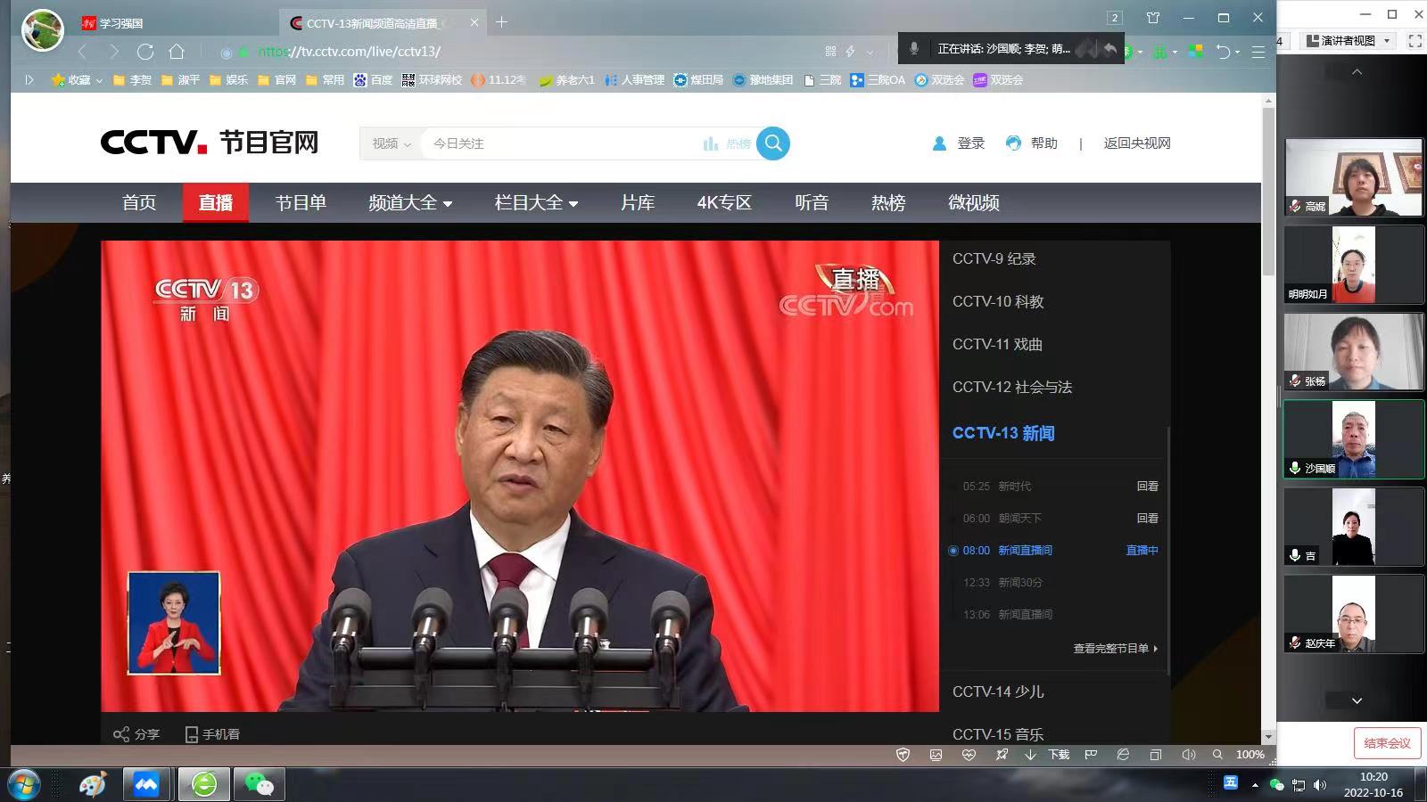The width and height of the screenshot is (1427, 802).
Task: Click the zoom magnifier beside 100%
Action: point(1217,755)
